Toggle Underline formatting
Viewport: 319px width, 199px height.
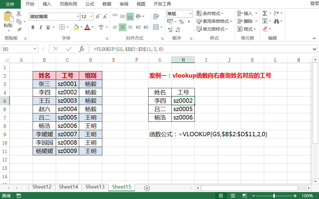coord(48,27)
